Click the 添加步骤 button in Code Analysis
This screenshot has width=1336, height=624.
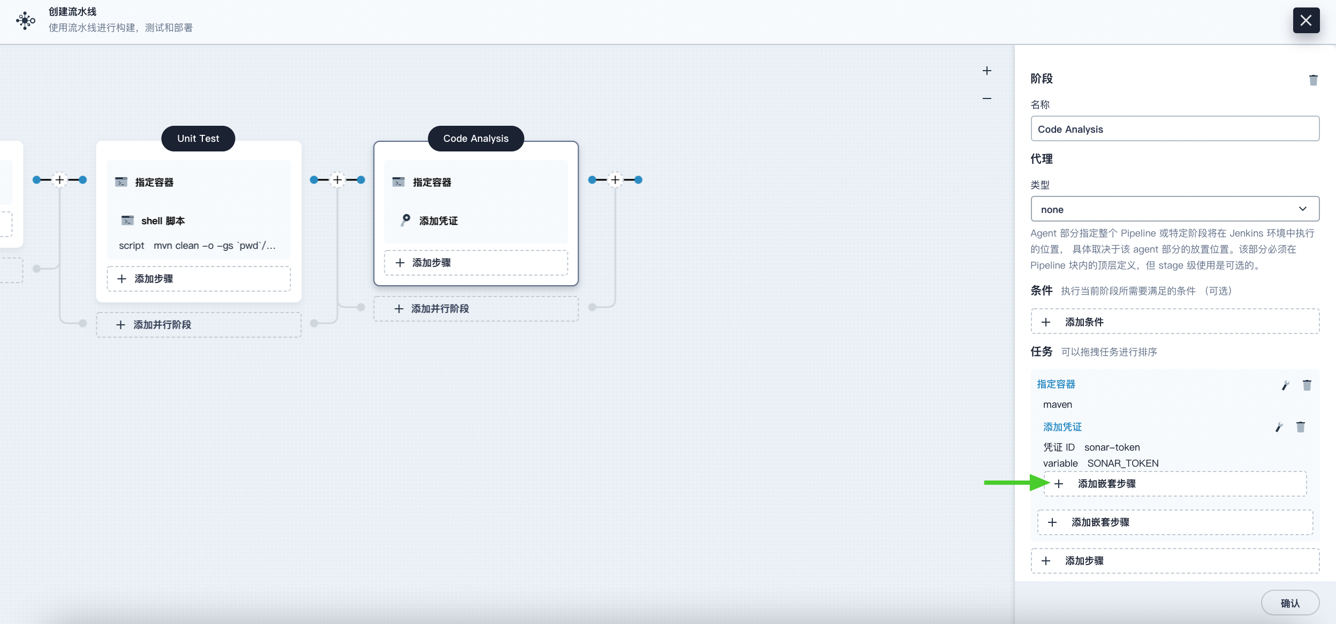click(x=475, y=263)
